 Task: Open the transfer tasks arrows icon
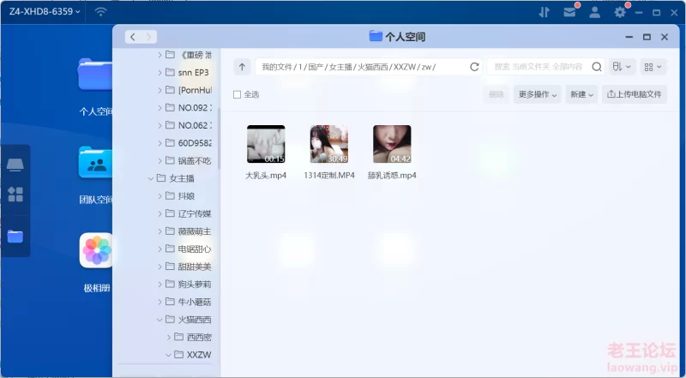click(x=544, y=12)
